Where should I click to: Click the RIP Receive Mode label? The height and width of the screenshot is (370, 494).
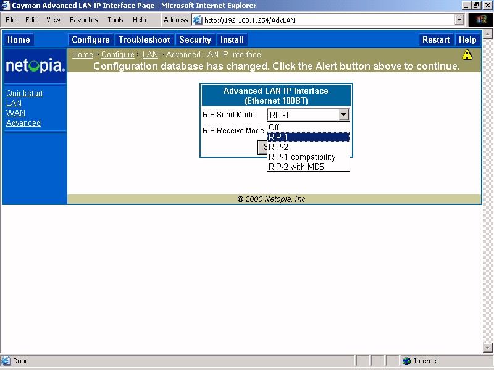(x=233, y=131)
